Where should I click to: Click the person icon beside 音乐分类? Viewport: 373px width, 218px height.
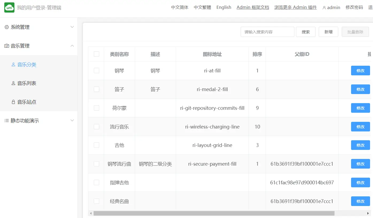(x=13, y=65)
